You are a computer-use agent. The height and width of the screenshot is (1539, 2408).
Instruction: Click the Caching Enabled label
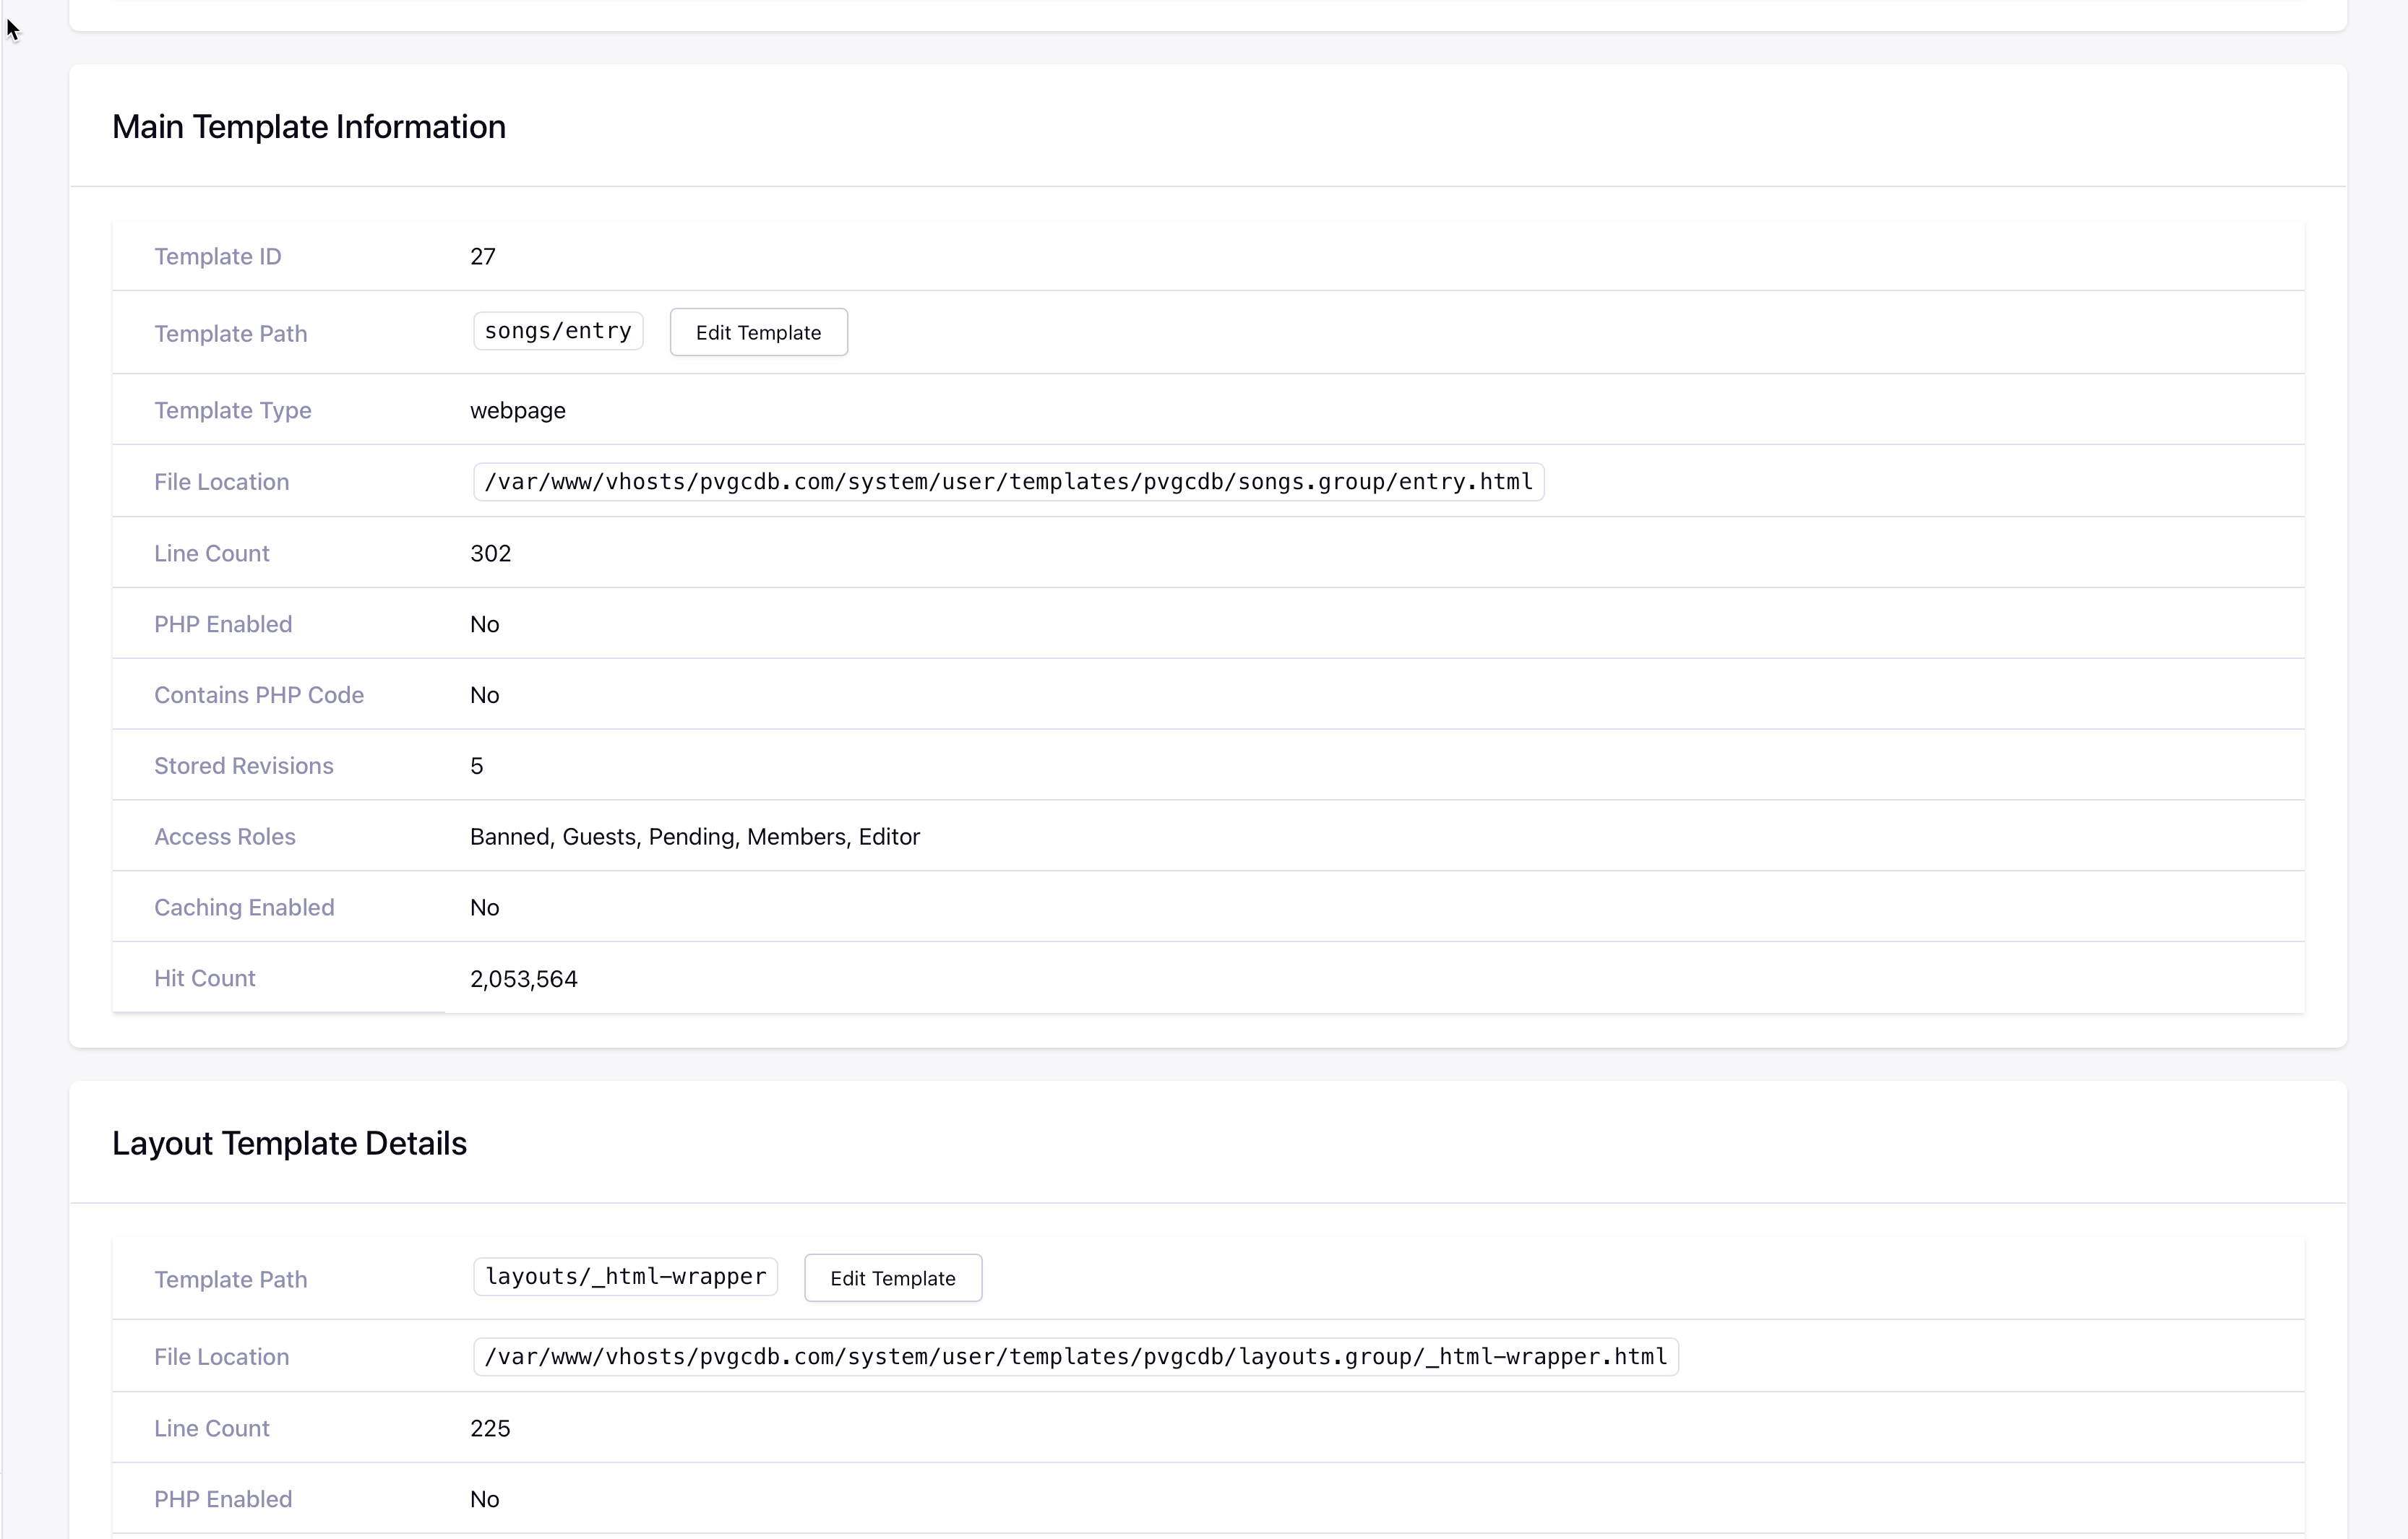tap(244, 907)
